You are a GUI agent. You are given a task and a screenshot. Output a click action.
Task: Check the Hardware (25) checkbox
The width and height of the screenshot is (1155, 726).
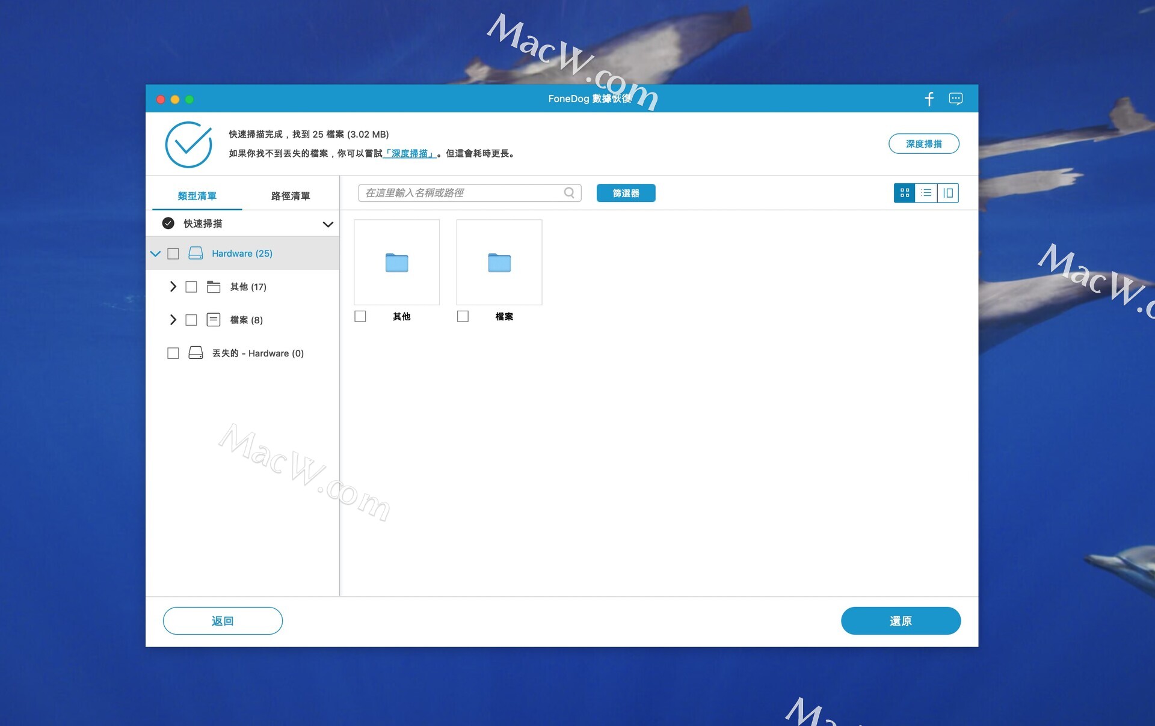pyautogui.click(x=173, y=254)
